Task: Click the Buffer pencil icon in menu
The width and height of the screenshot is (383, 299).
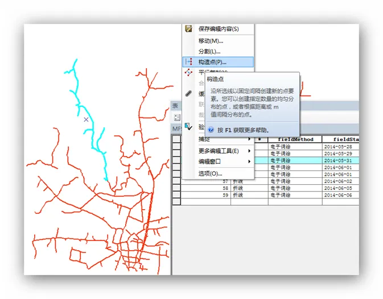Action: 189,94
